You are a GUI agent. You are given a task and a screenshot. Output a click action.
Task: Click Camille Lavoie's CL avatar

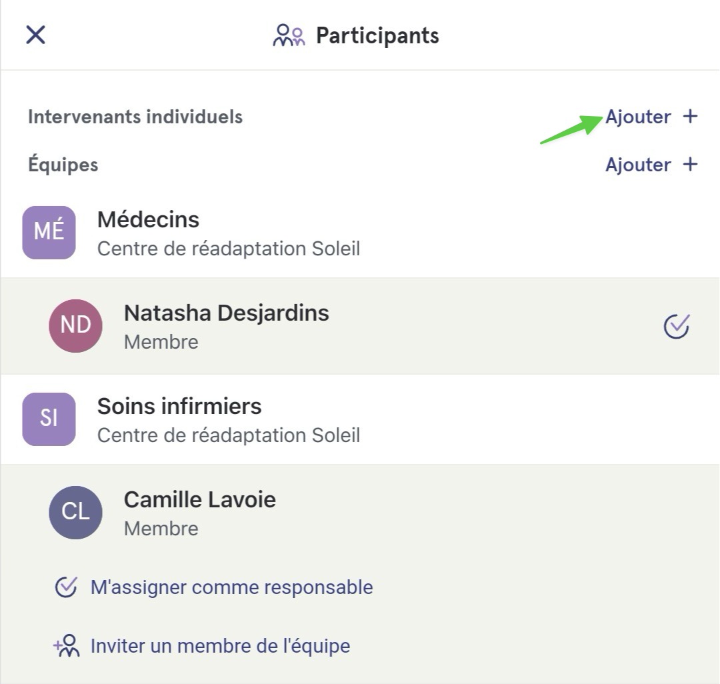pos(76,512)
